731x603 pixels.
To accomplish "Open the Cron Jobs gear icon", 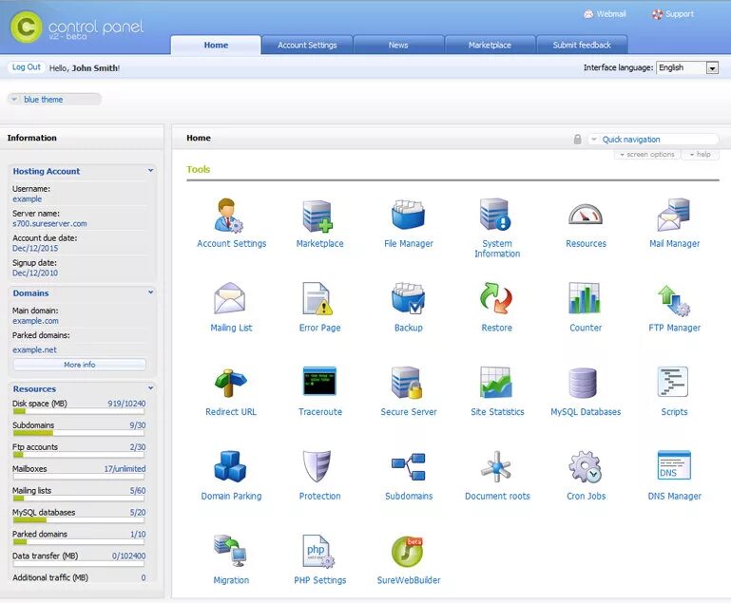I will (x=585, y=466).
